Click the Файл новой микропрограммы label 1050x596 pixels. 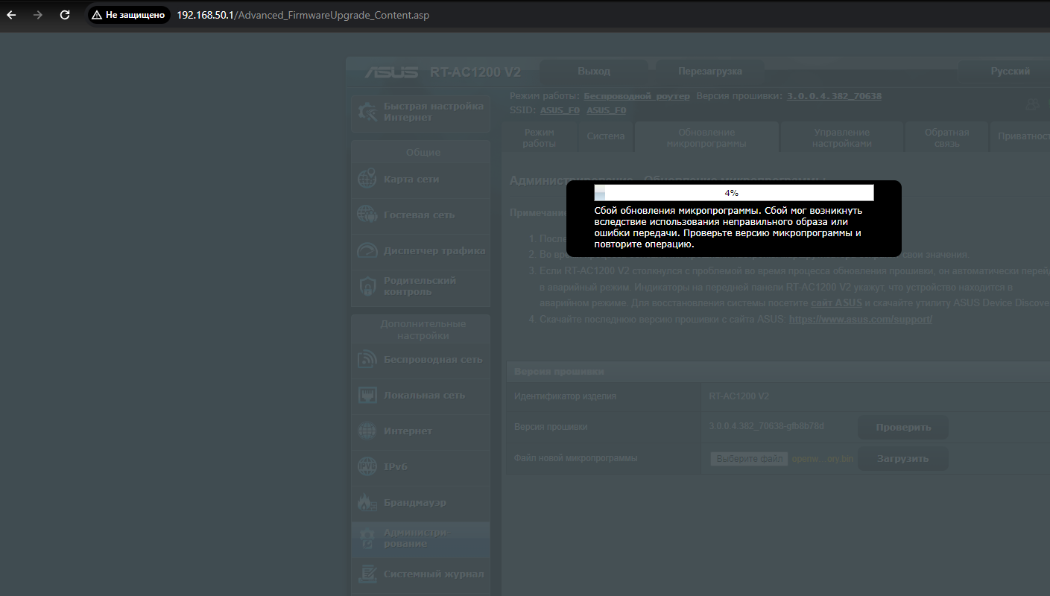(x=576, y=459)
